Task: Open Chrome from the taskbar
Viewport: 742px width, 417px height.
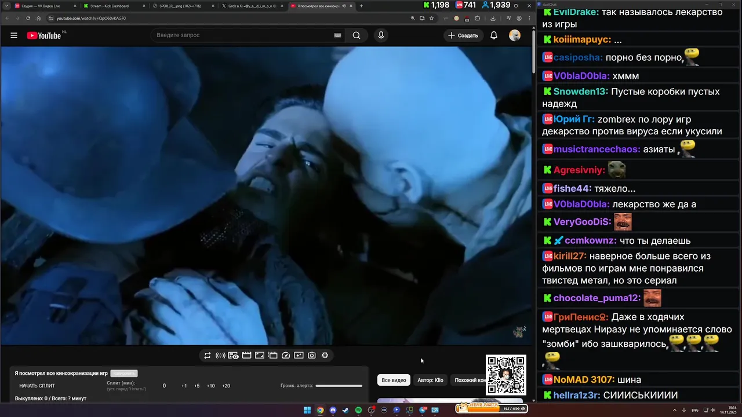Action: pyautogui.click(x=320, y=410)
